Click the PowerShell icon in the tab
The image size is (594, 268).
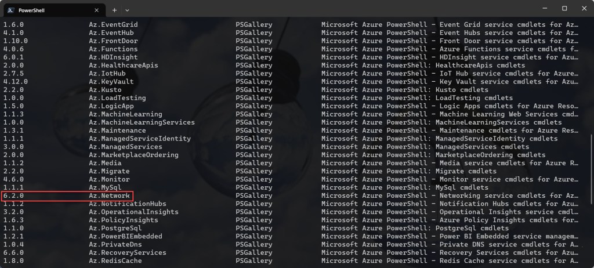[x=10, y=9]
